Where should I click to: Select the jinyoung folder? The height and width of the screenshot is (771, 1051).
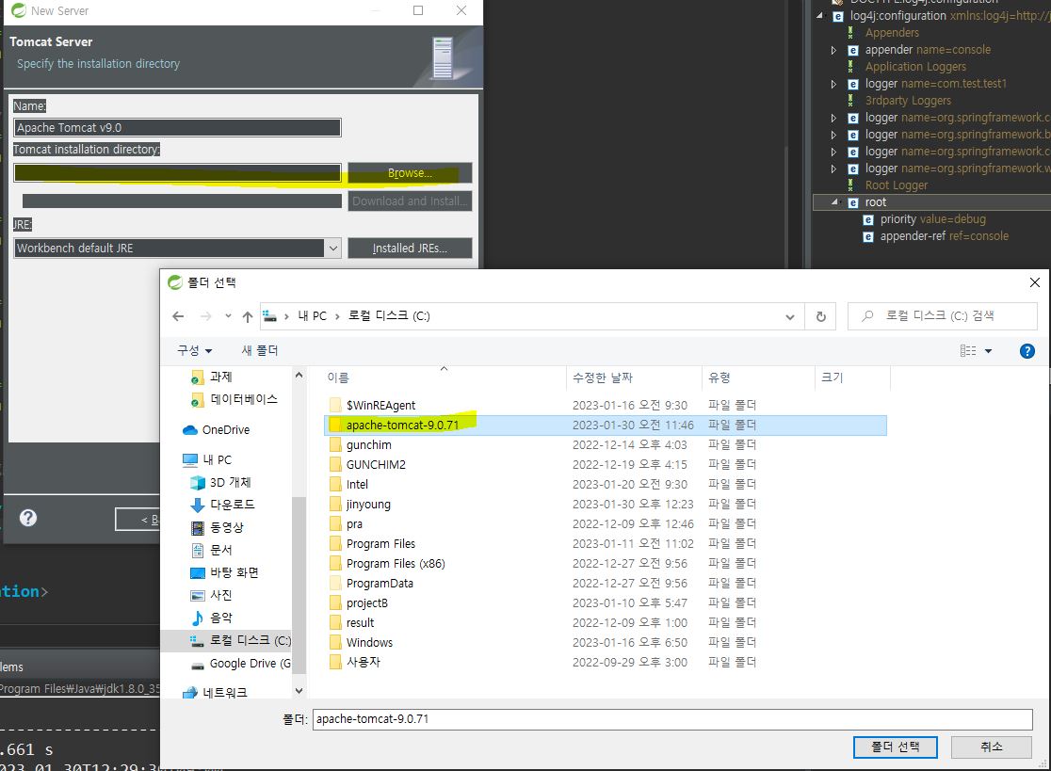click(368, 505)
